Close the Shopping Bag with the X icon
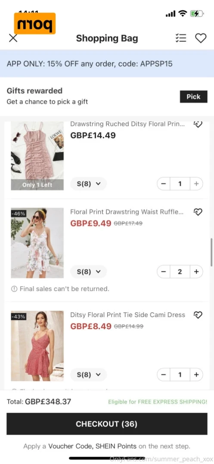Image resolution: width=214 pixels, height=464 pixels. pyautogui.click(x=13, y=38)
